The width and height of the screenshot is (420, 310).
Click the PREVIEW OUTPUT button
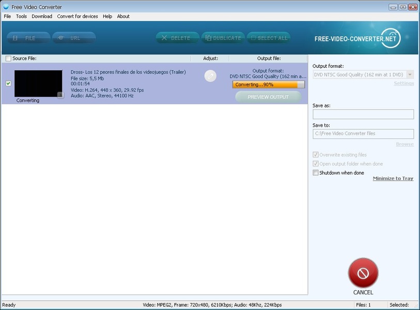(268, 97)
